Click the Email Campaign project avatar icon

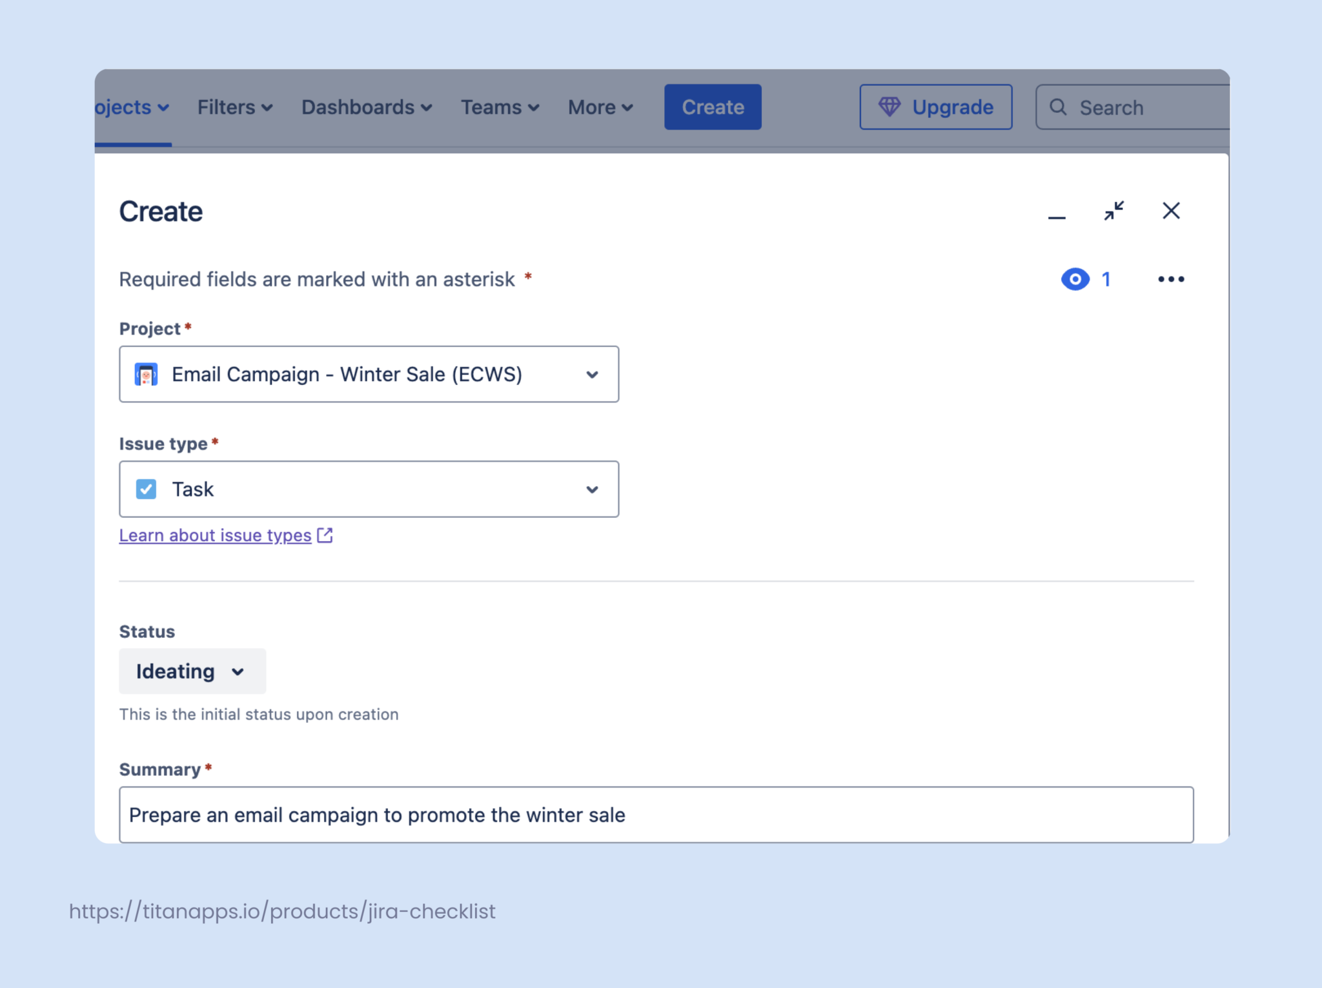click(146, 374)
